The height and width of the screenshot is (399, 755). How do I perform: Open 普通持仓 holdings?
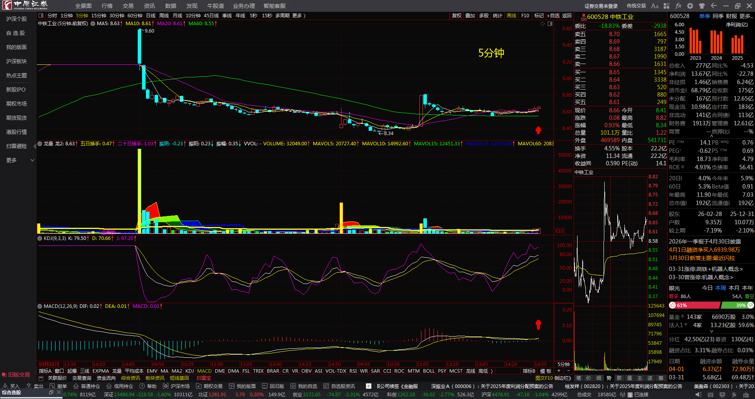click(x=87, y=386)
